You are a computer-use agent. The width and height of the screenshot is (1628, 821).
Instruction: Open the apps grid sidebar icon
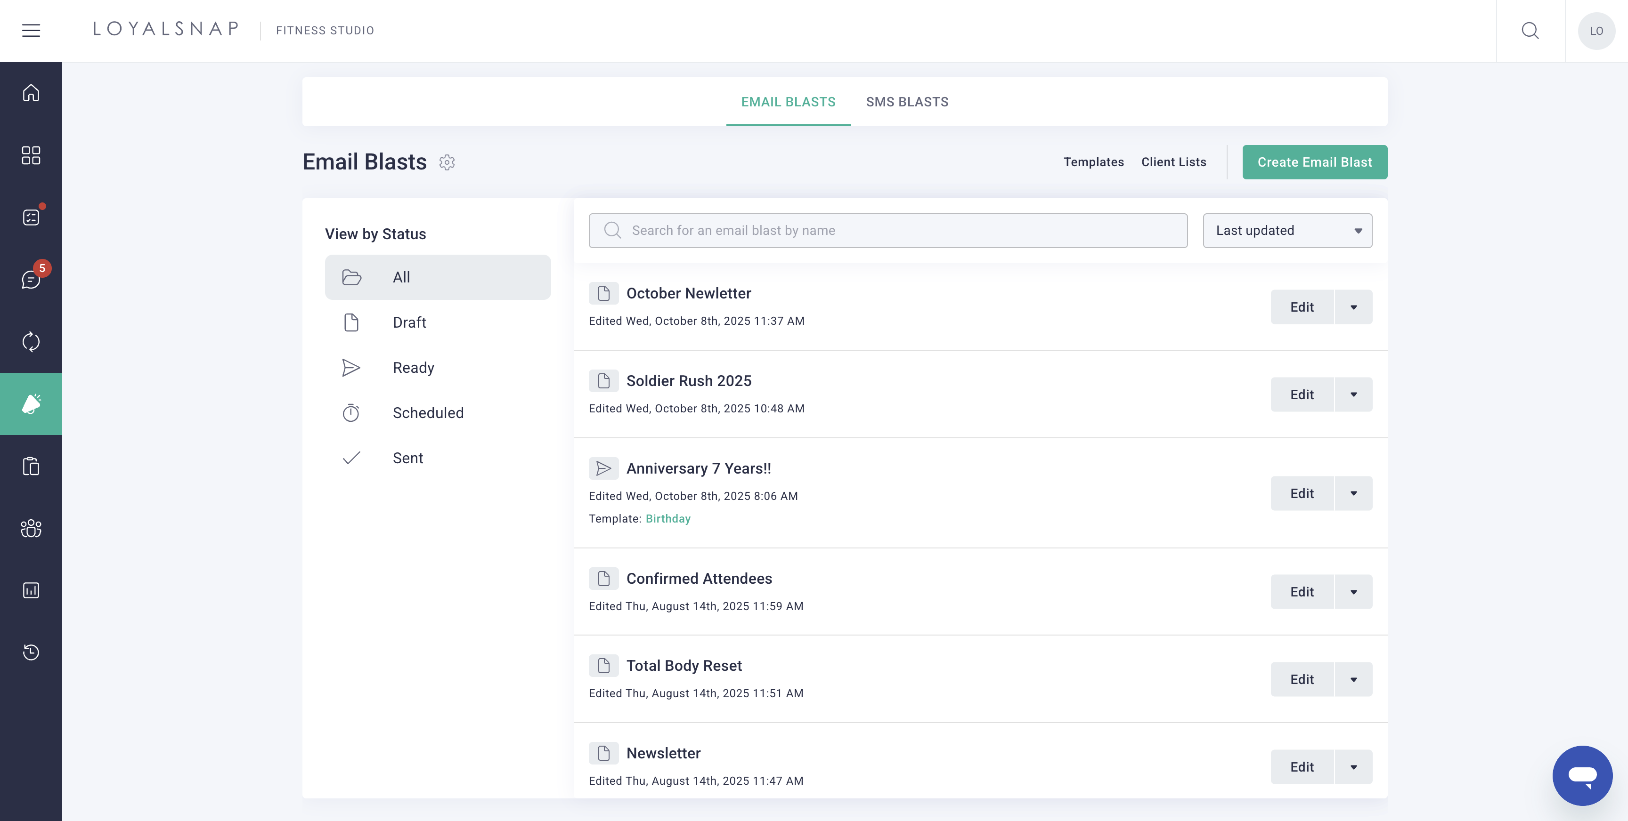(x=31, y=155)
